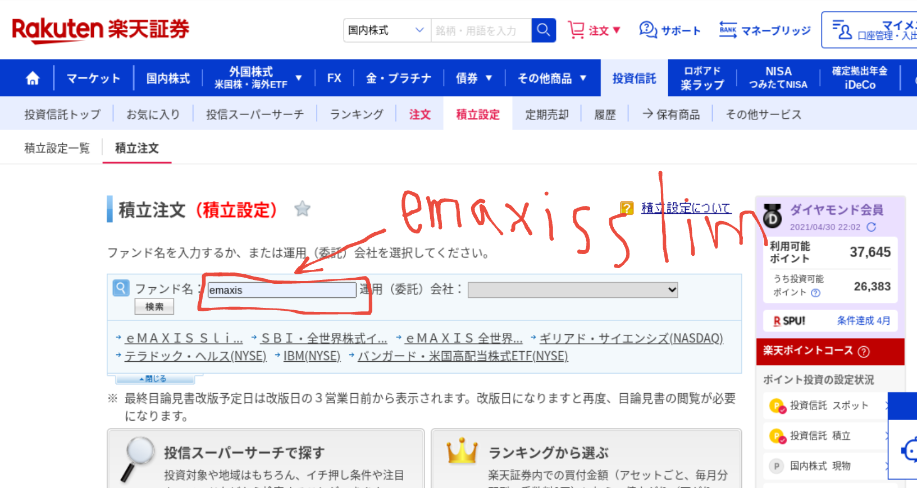Open 投信スーパーサーチ sub-tab

[x=254, y=114]
